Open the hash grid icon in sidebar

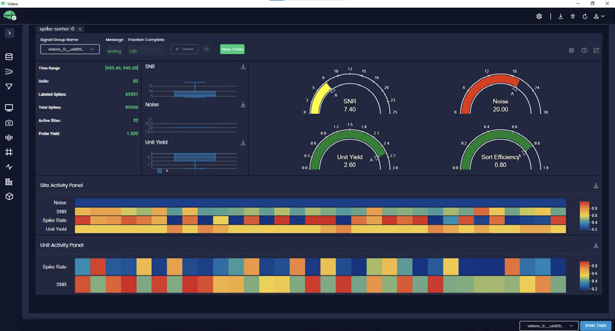pos(9,152)
